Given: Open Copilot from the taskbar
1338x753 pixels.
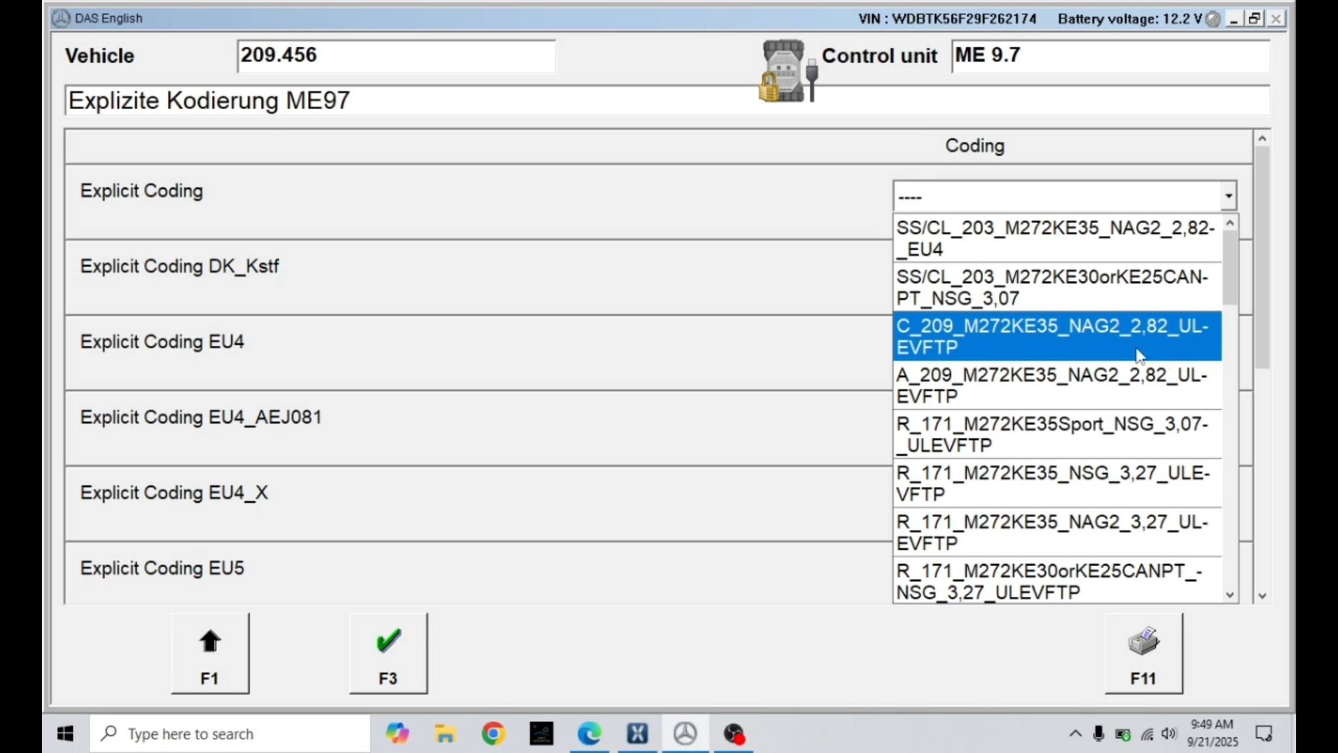Looking at the screenshot, I should point(397,734).
